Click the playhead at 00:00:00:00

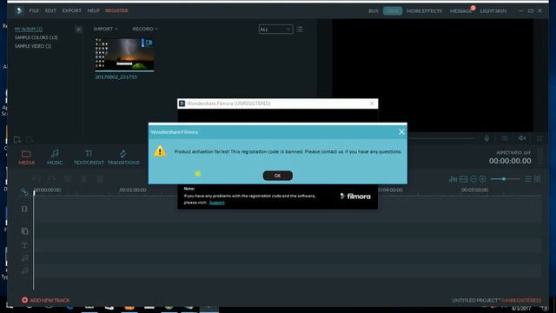coord(34,193)
